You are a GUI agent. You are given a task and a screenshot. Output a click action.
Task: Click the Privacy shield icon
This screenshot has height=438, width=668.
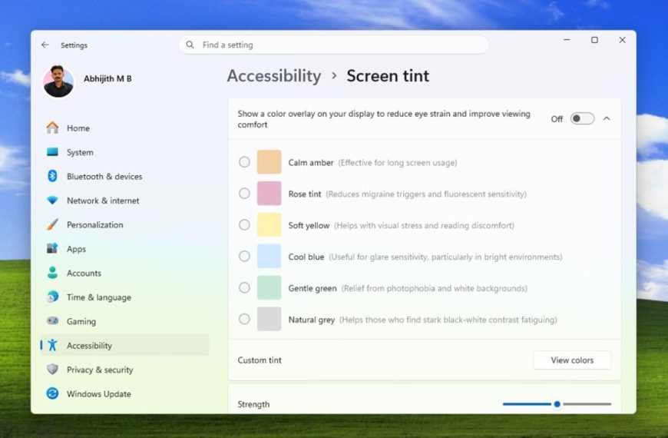point(52,370)
